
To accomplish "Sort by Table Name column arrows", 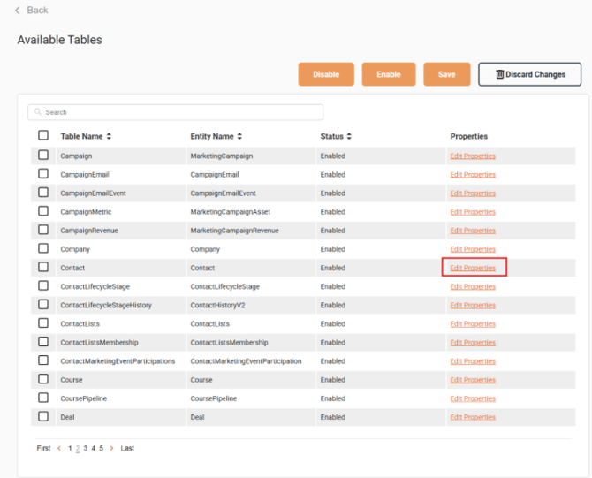I will pyautogui.click(x=109, y=137).
